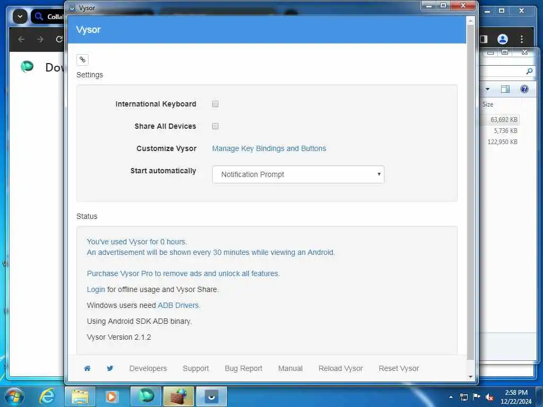Screen dimensions: 543x407
Task: Click the network tray icon
Action: (x=463, y=397)
